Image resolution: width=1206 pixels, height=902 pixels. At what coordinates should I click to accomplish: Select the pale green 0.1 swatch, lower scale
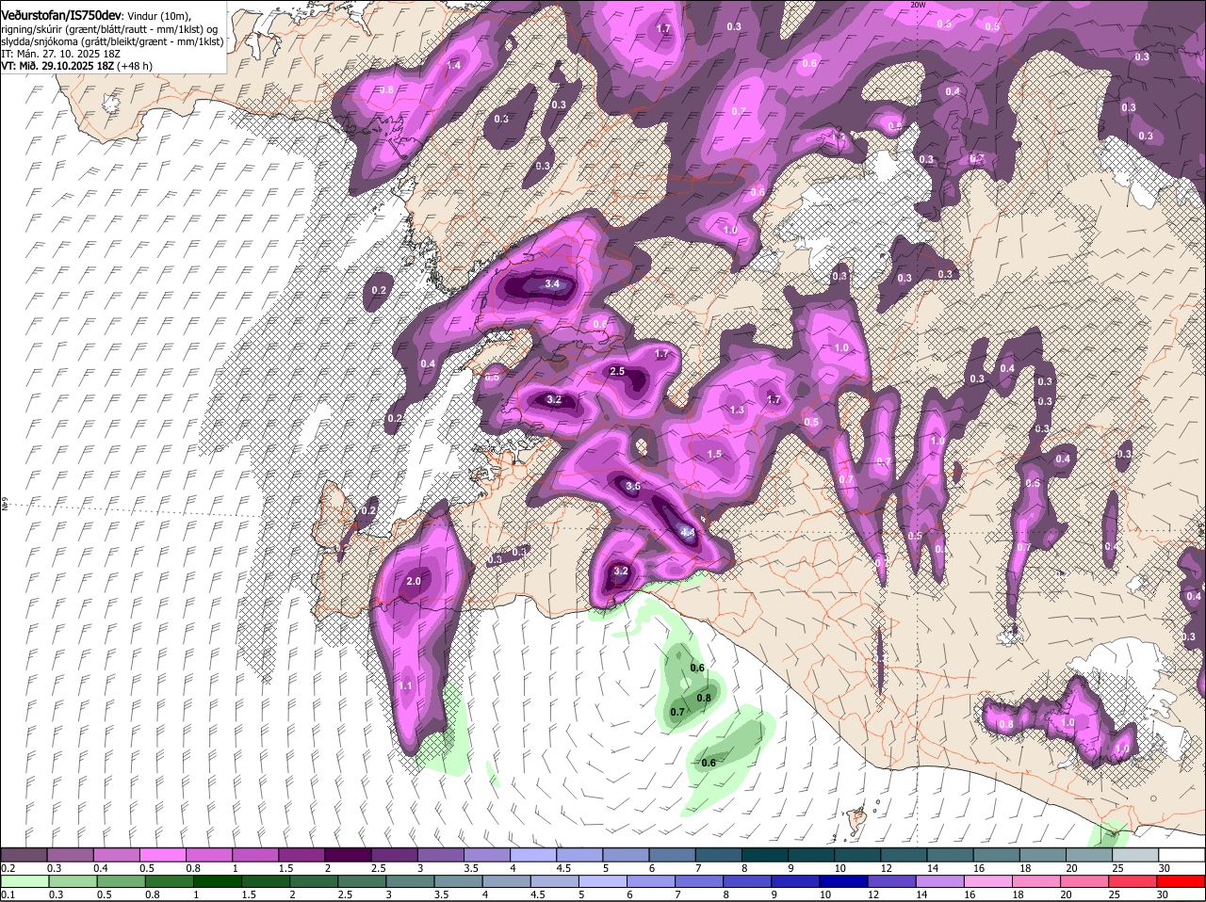26,881
